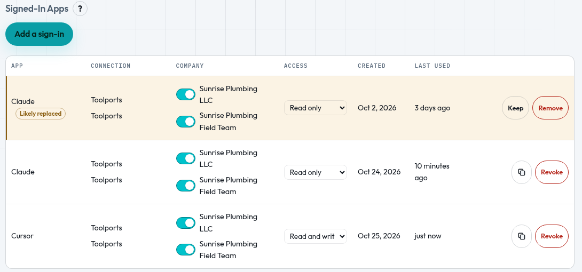Image resolution: width=582 pixels, height=272 pixels.
Task: Open the Signed-In Apps help question mark
Action: click(x=80, y=9)
